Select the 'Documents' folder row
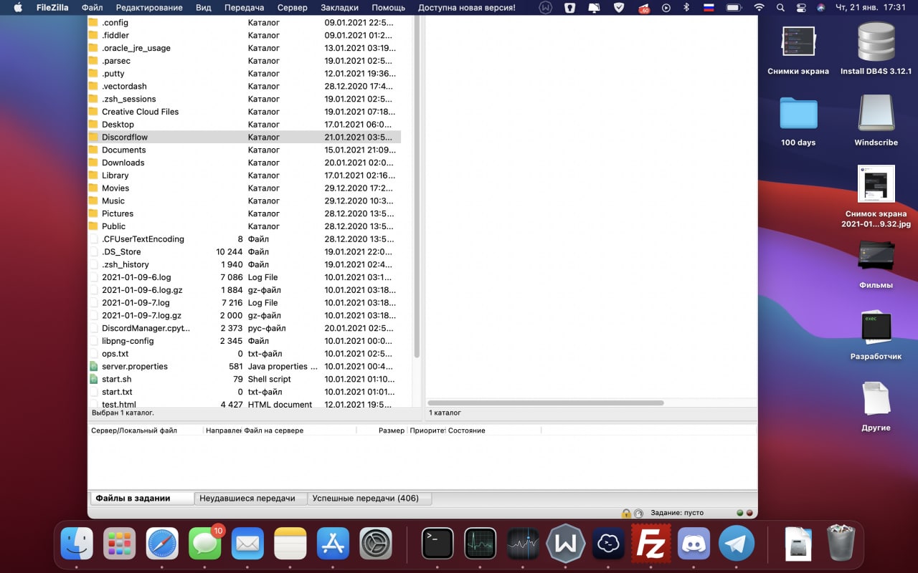 click(244, 150)
